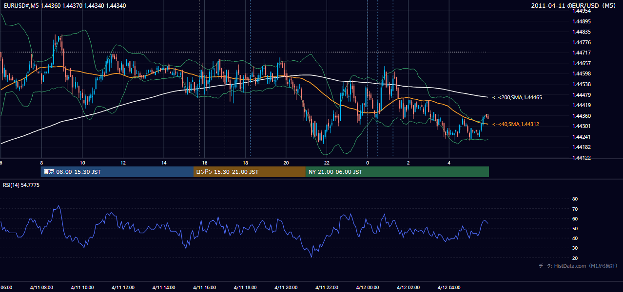Click hour label 8 under price chart
This screenshot has height=292, width=623.
(41, 163)
